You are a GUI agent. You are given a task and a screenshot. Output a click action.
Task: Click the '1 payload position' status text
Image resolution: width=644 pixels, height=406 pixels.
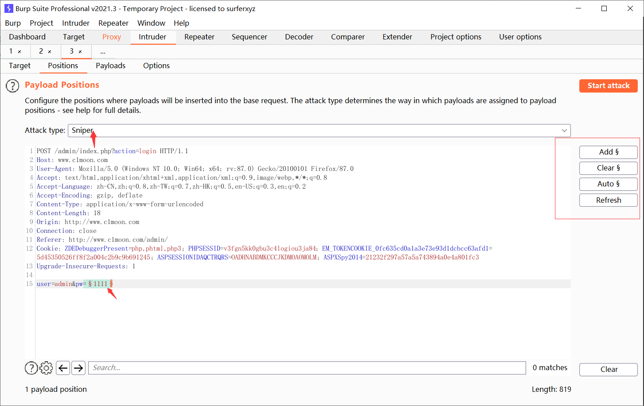[56, 390]
